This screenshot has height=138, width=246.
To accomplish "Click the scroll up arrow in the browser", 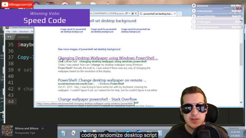I will pyautogui.click(x=241, y=20).
